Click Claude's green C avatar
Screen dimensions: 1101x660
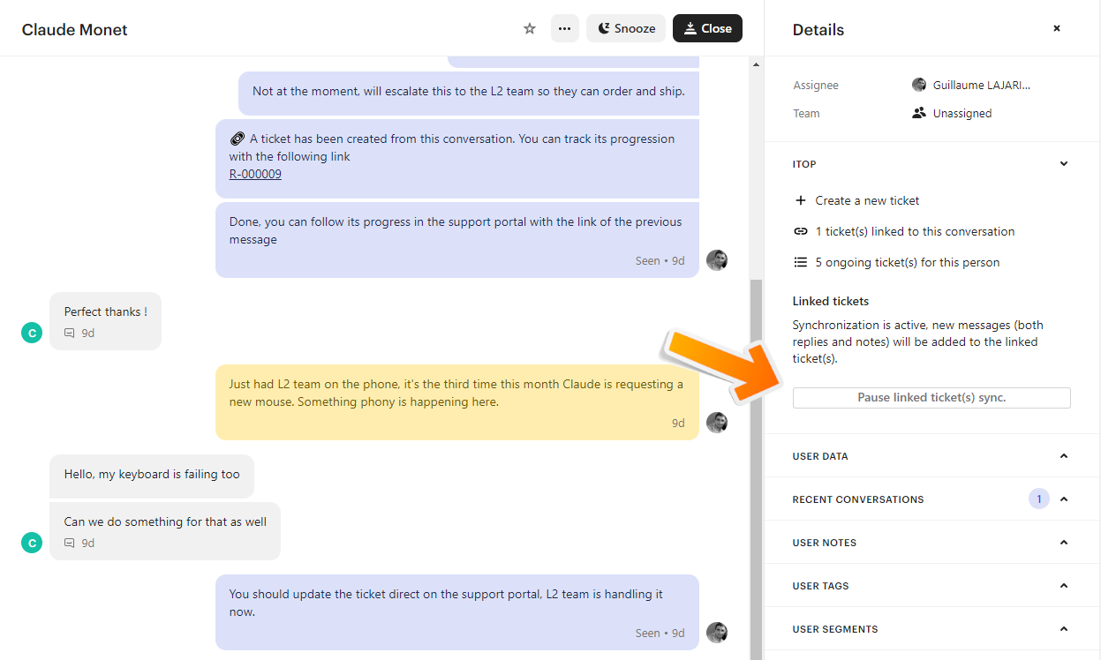click(x=32, y=333)
